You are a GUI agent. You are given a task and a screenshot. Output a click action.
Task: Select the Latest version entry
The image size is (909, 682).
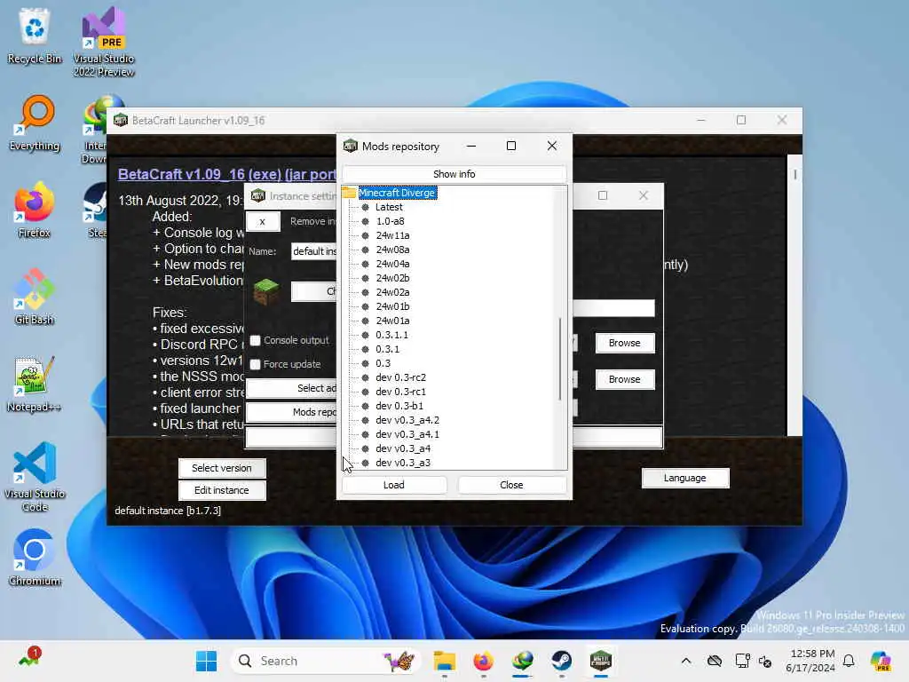pos(389,207)
